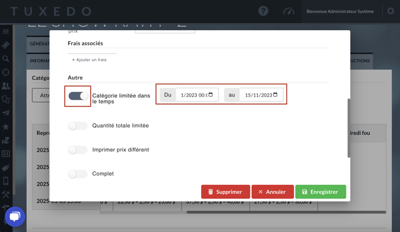Click the table horizontal scrollbar

click(286, 212)
